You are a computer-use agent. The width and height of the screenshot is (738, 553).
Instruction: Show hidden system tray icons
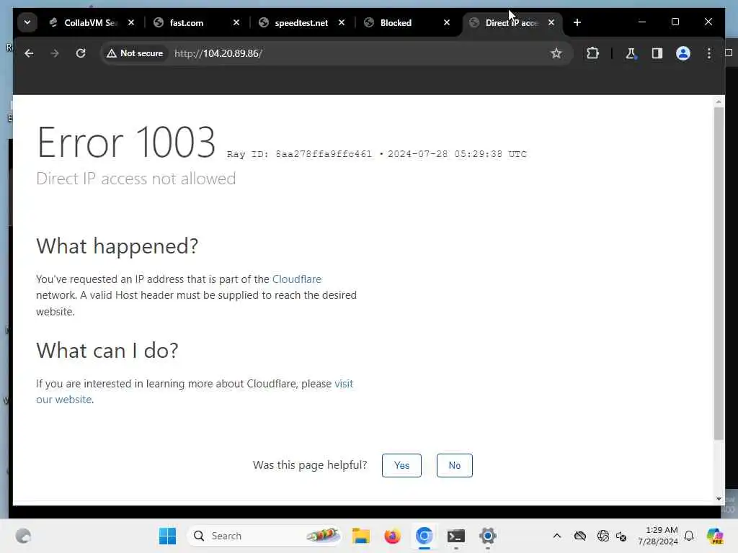click(x=557, y=536)
